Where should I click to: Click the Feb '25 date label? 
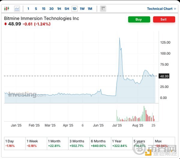pyautogui.click(x=34, y=125)
